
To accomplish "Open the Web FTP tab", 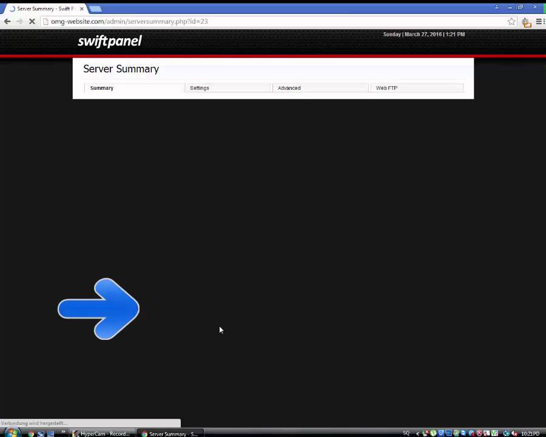I will [x=417, y=88].
